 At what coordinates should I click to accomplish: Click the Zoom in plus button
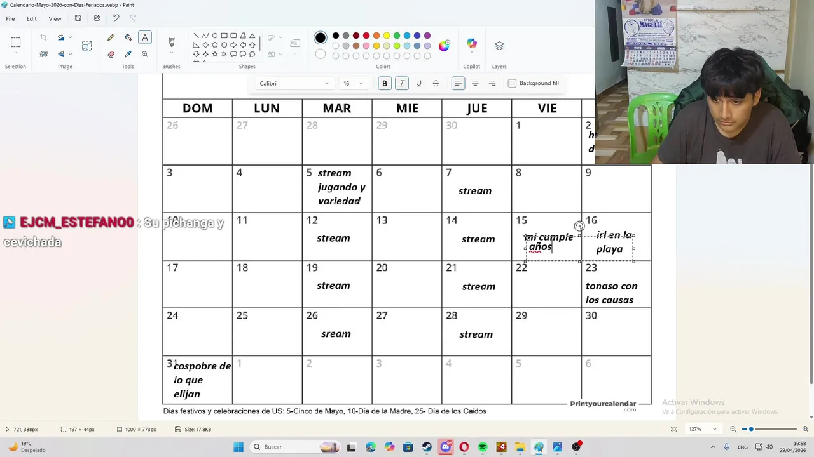[x=805, y=429]
